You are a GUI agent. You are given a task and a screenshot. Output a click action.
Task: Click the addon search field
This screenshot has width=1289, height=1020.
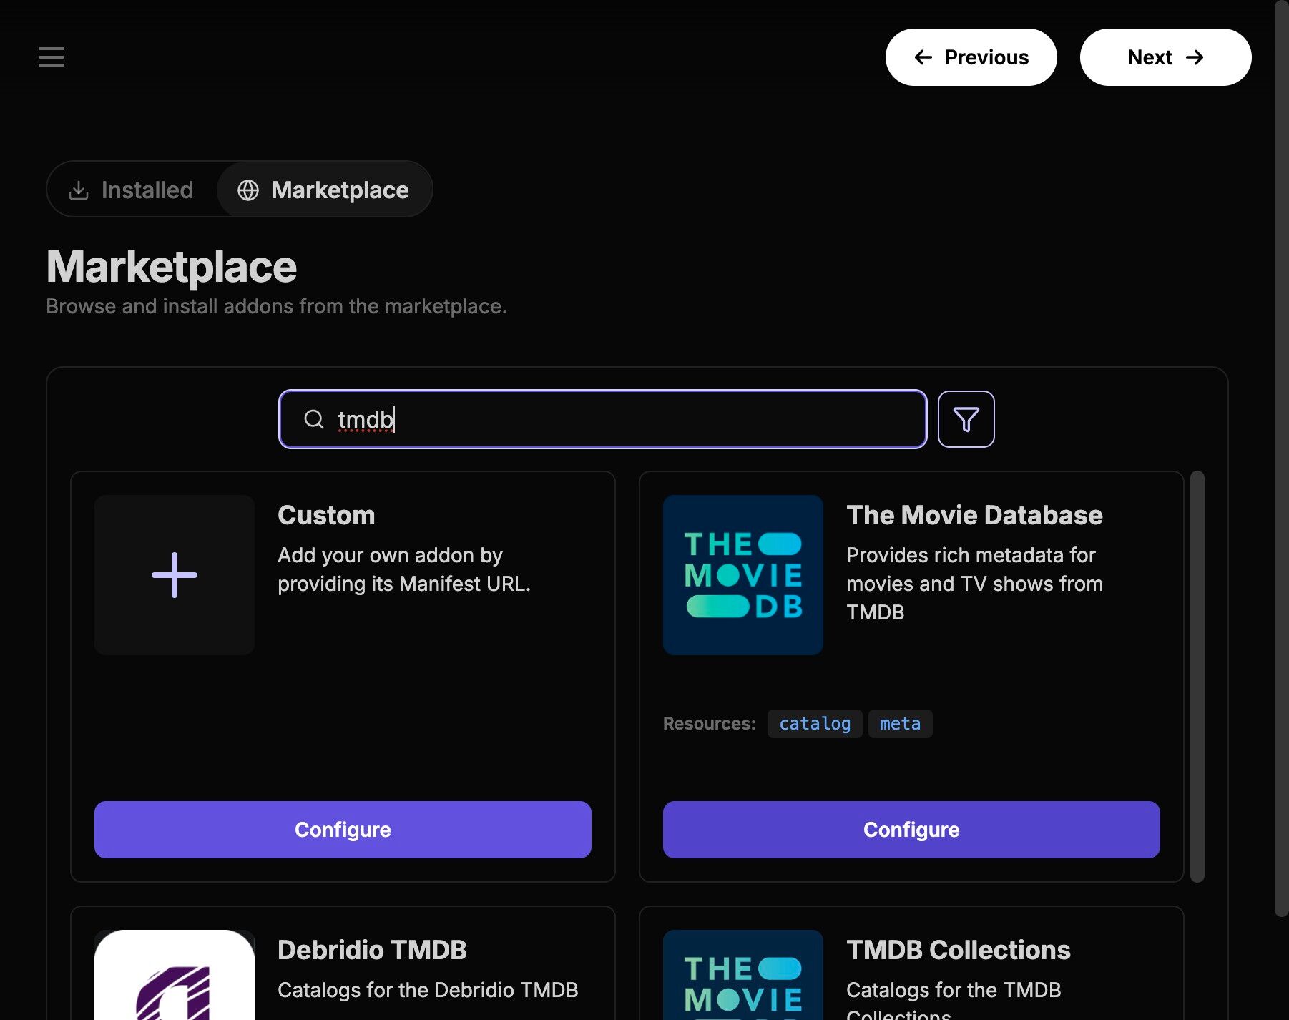point(603,419)
